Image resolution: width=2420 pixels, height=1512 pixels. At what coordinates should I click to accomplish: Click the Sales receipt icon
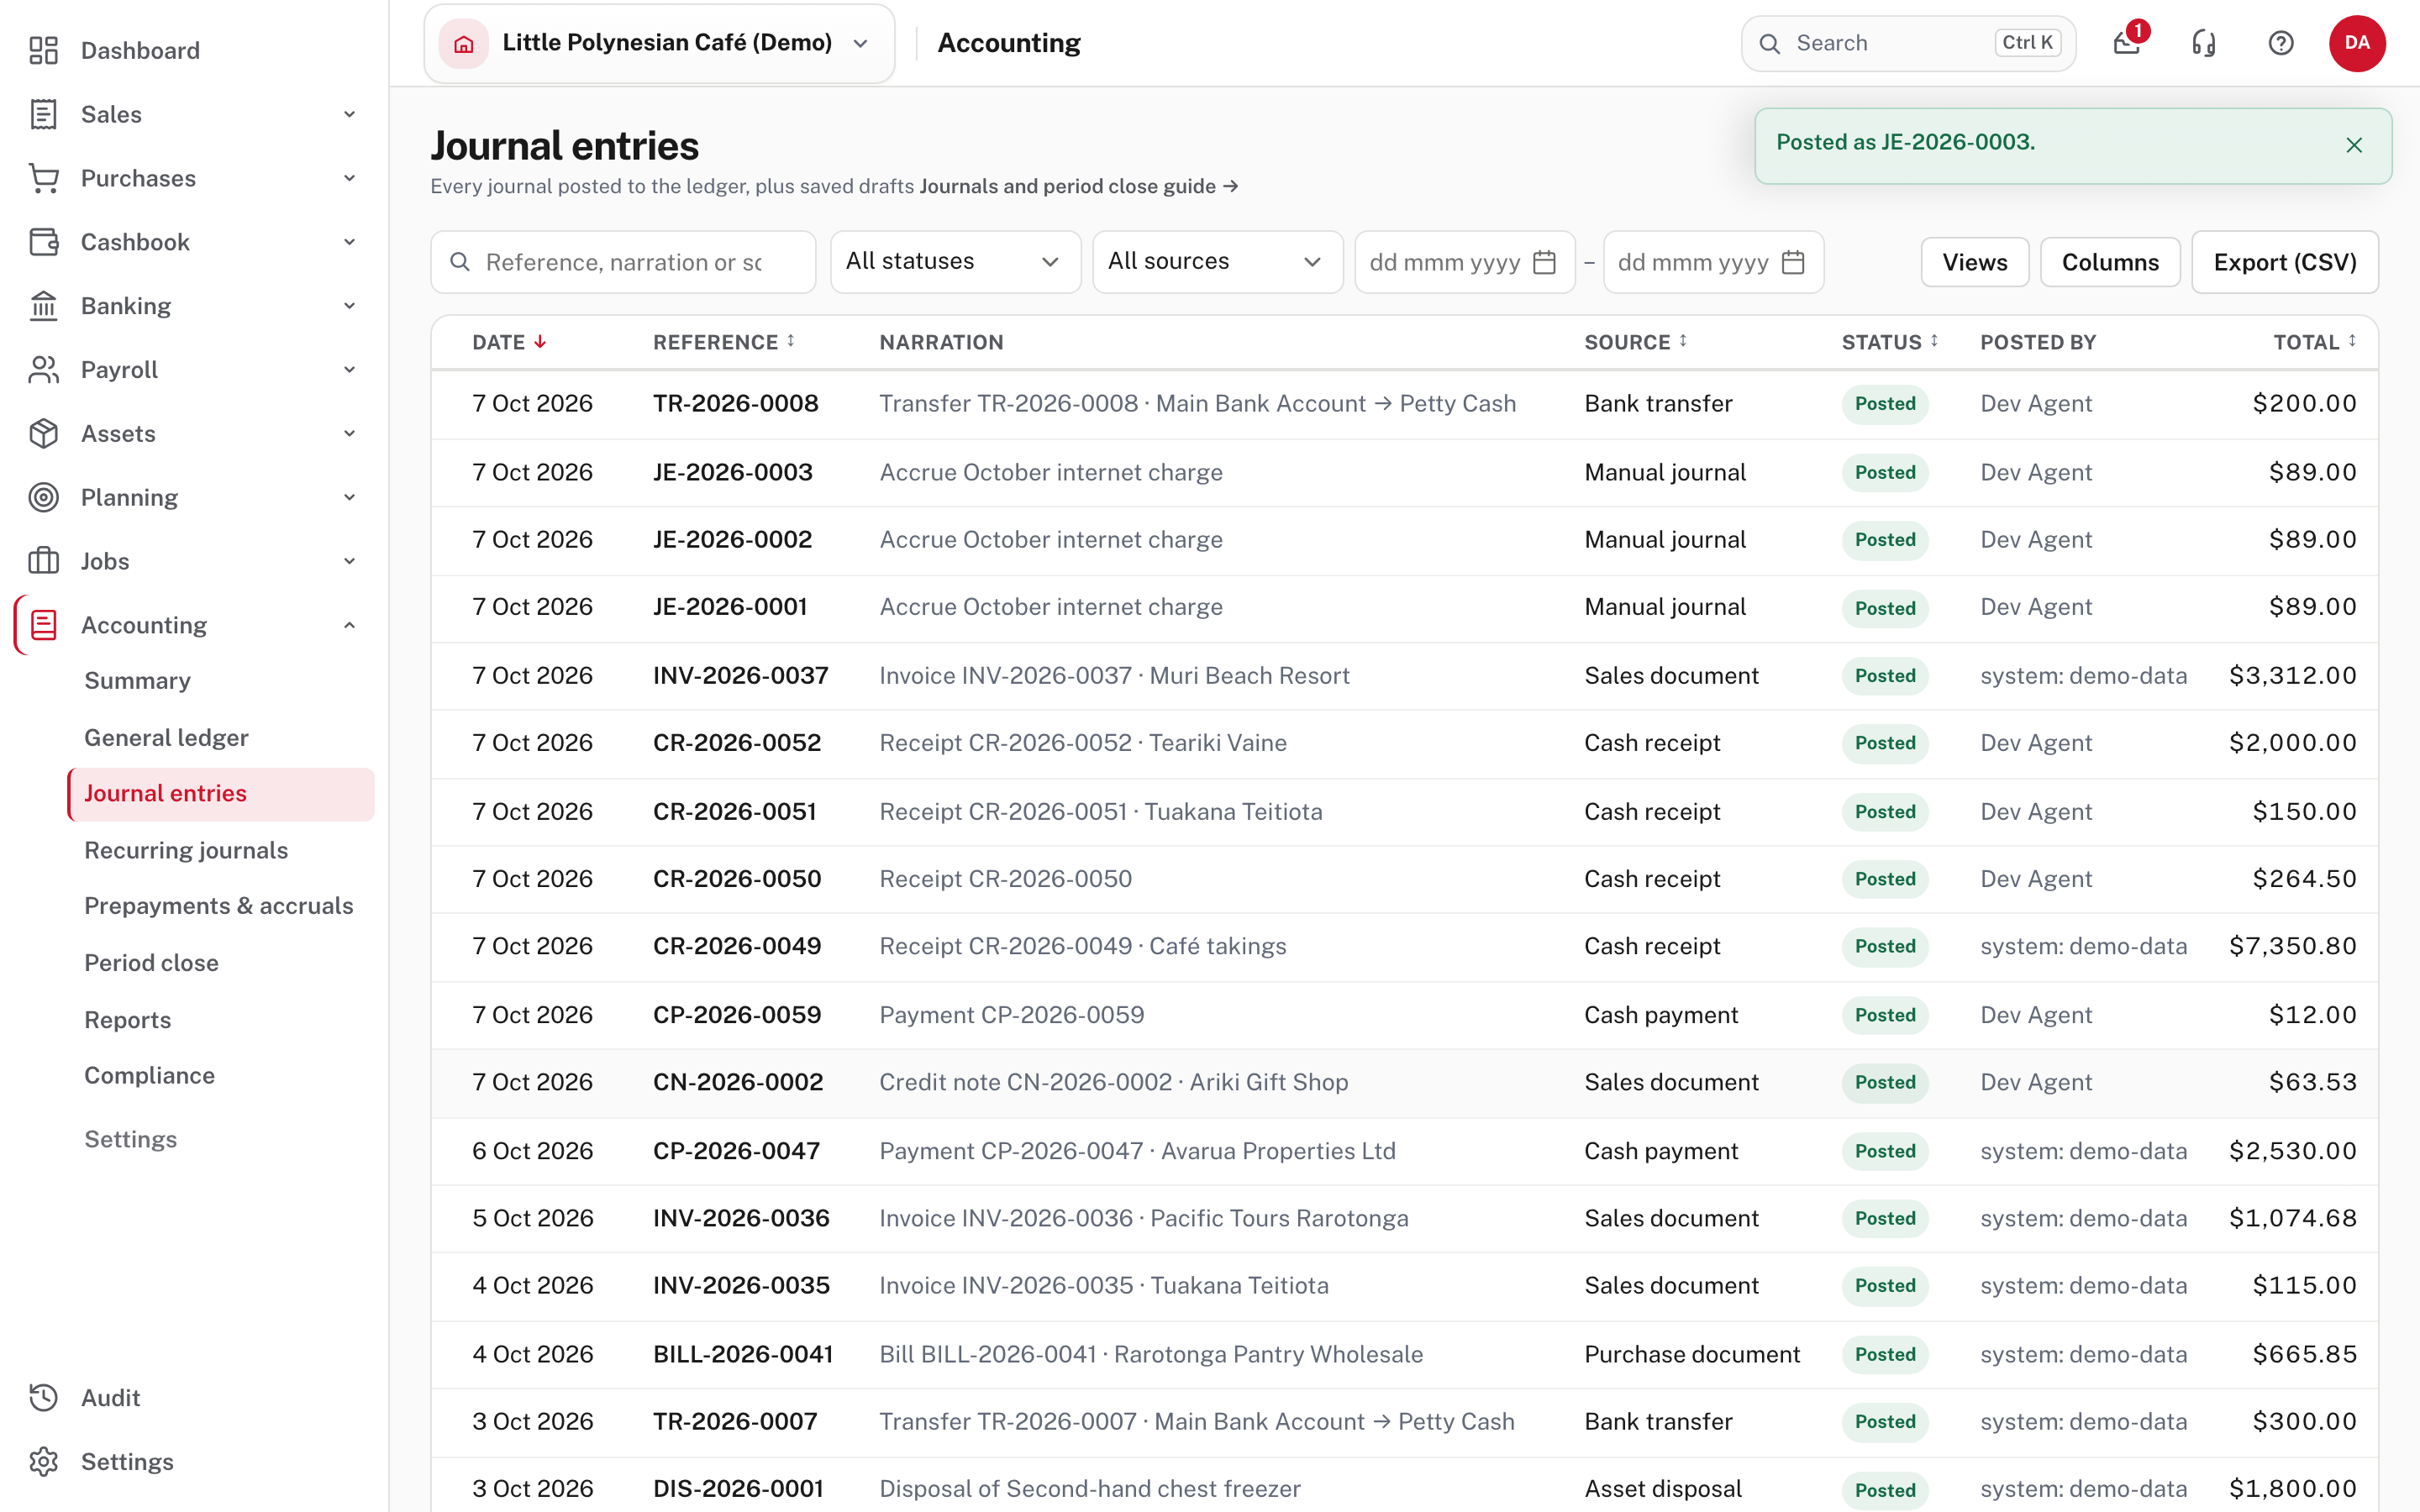click(43, 114)
